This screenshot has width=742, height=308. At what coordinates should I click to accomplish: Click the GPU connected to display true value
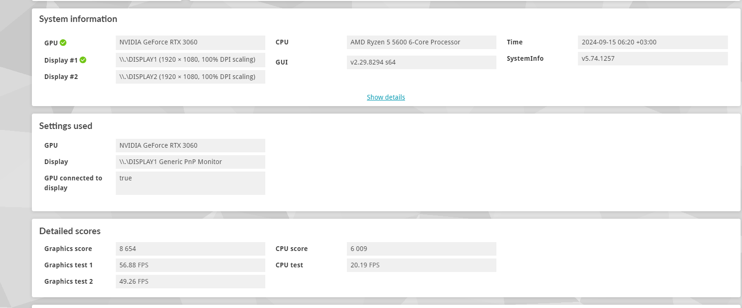coord(190,183)
